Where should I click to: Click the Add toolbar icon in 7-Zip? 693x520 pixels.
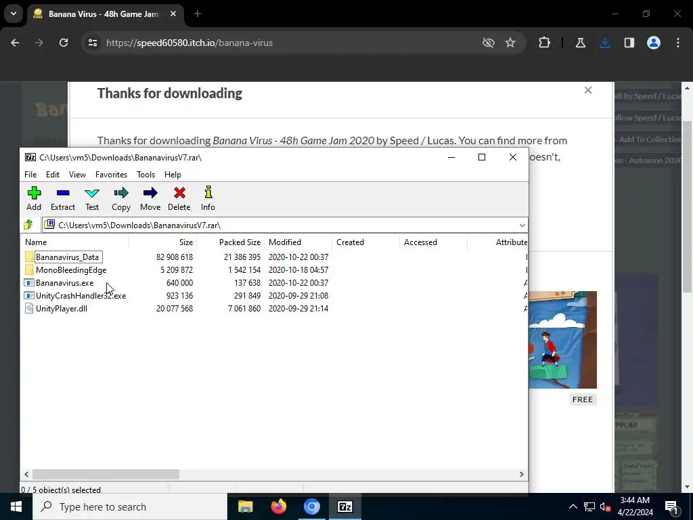pos(34,198)
